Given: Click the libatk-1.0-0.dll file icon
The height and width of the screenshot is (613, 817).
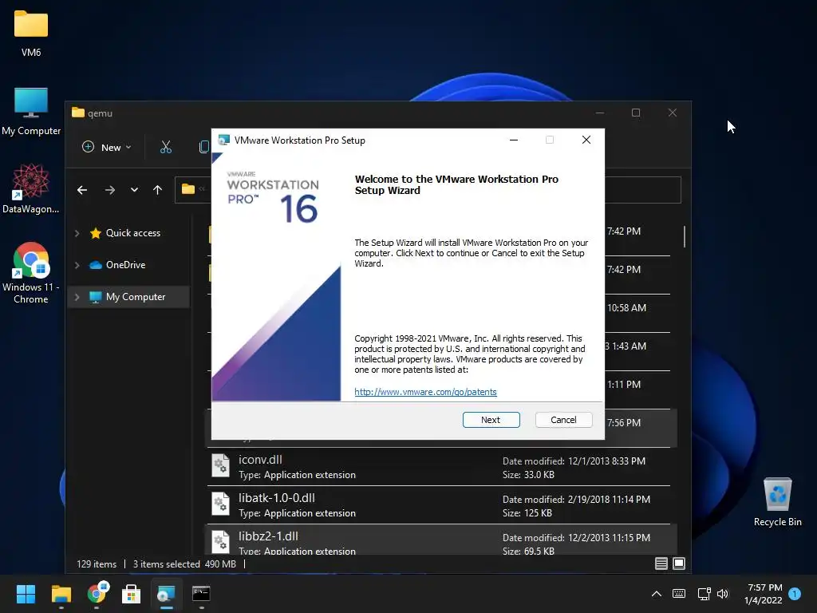Looking at the screenshot, I should coord(220,504).
